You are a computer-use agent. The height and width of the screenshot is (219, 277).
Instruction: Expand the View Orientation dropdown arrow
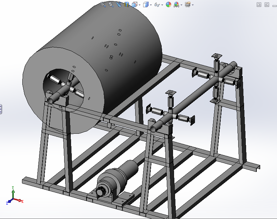tap(140, 5)
